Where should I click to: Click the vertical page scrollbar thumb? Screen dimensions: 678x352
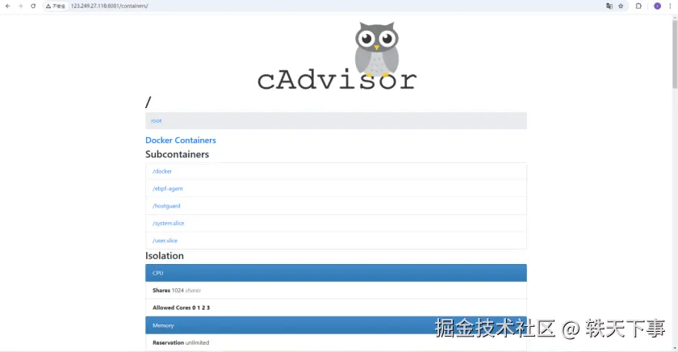click(675, 54)
